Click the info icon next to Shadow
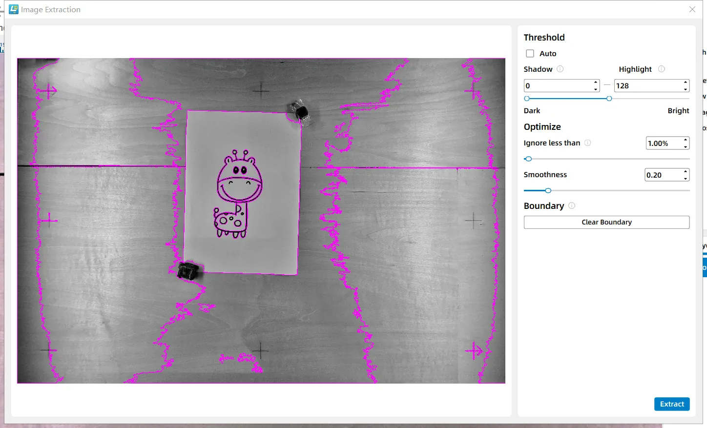This screenshot has height=428, width=707. [x=560, y=69]
